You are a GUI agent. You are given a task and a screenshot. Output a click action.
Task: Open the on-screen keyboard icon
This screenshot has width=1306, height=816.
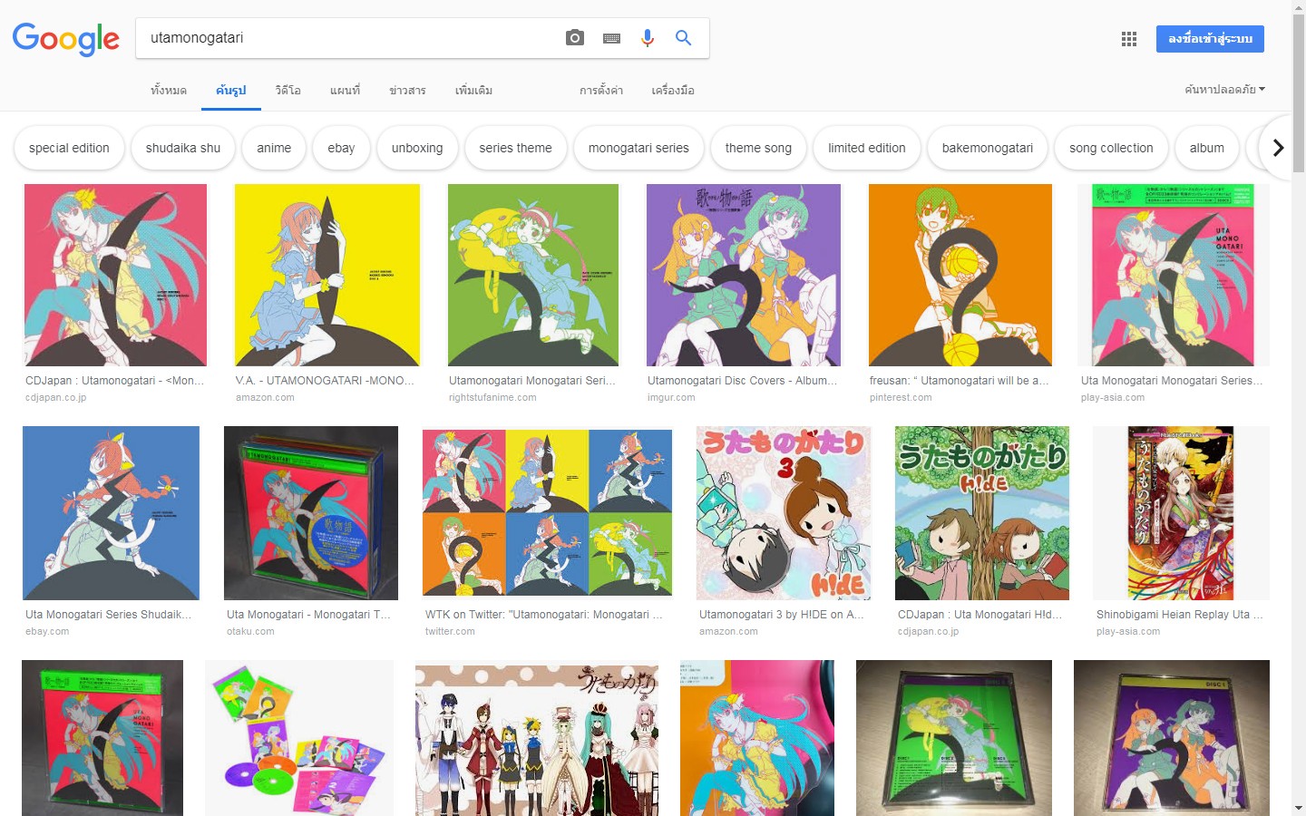pos(611,38)
